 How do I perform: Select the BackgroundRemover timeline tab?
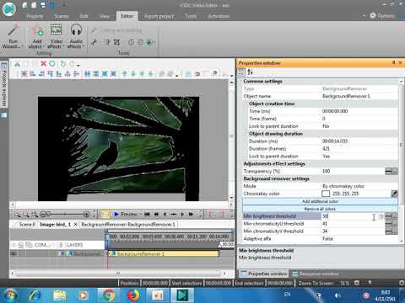pyautogui.click(x=128, y=225)
